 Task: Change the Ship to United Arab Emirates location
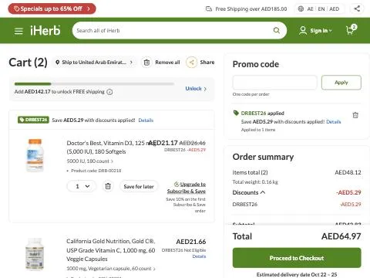pos(94,63)
